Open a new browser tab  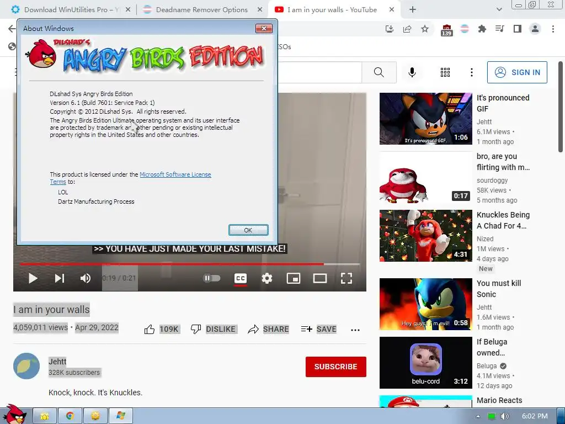pos(413,10)
